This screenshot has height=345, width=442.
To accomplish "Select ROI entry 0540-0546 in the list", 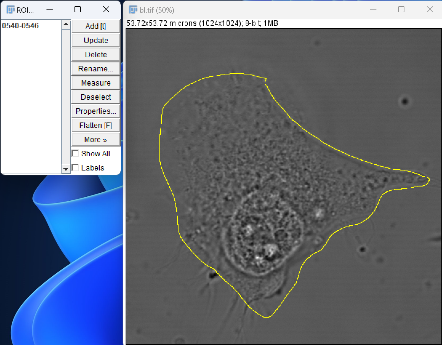I will (20, 26).
